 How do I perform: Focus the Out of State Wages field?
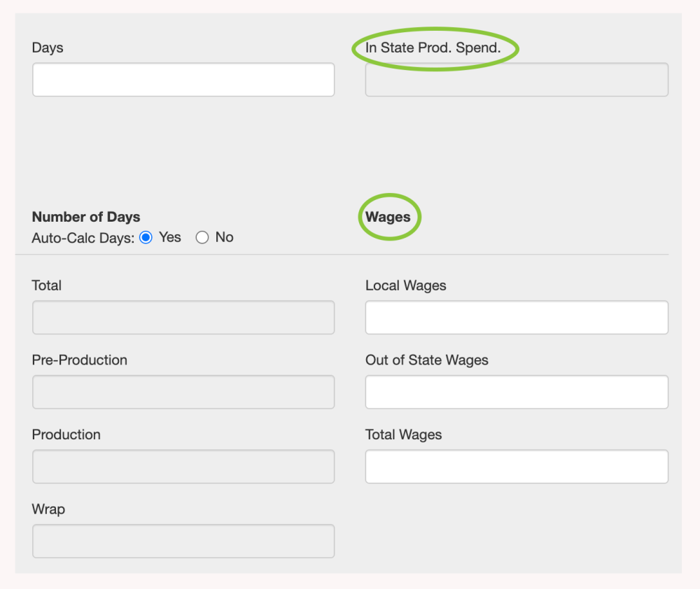click(x=517, y=392)
